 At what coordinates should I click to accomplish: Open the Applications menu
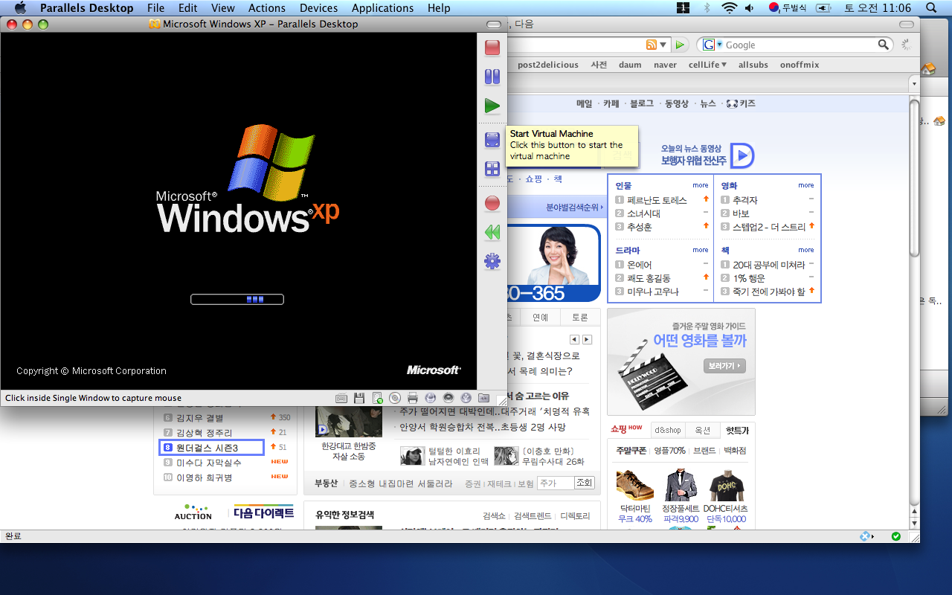click(382, 8)
